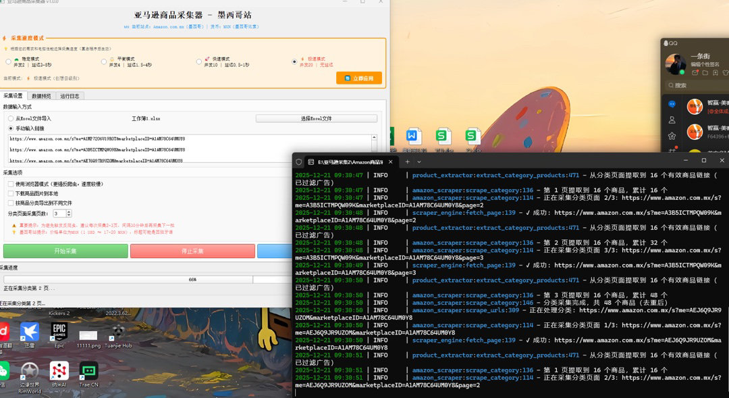Viewport: 729px width, 398px height.
Task: Open QQ Zone star sidebar icon
Action: click(x=672, y=136)
